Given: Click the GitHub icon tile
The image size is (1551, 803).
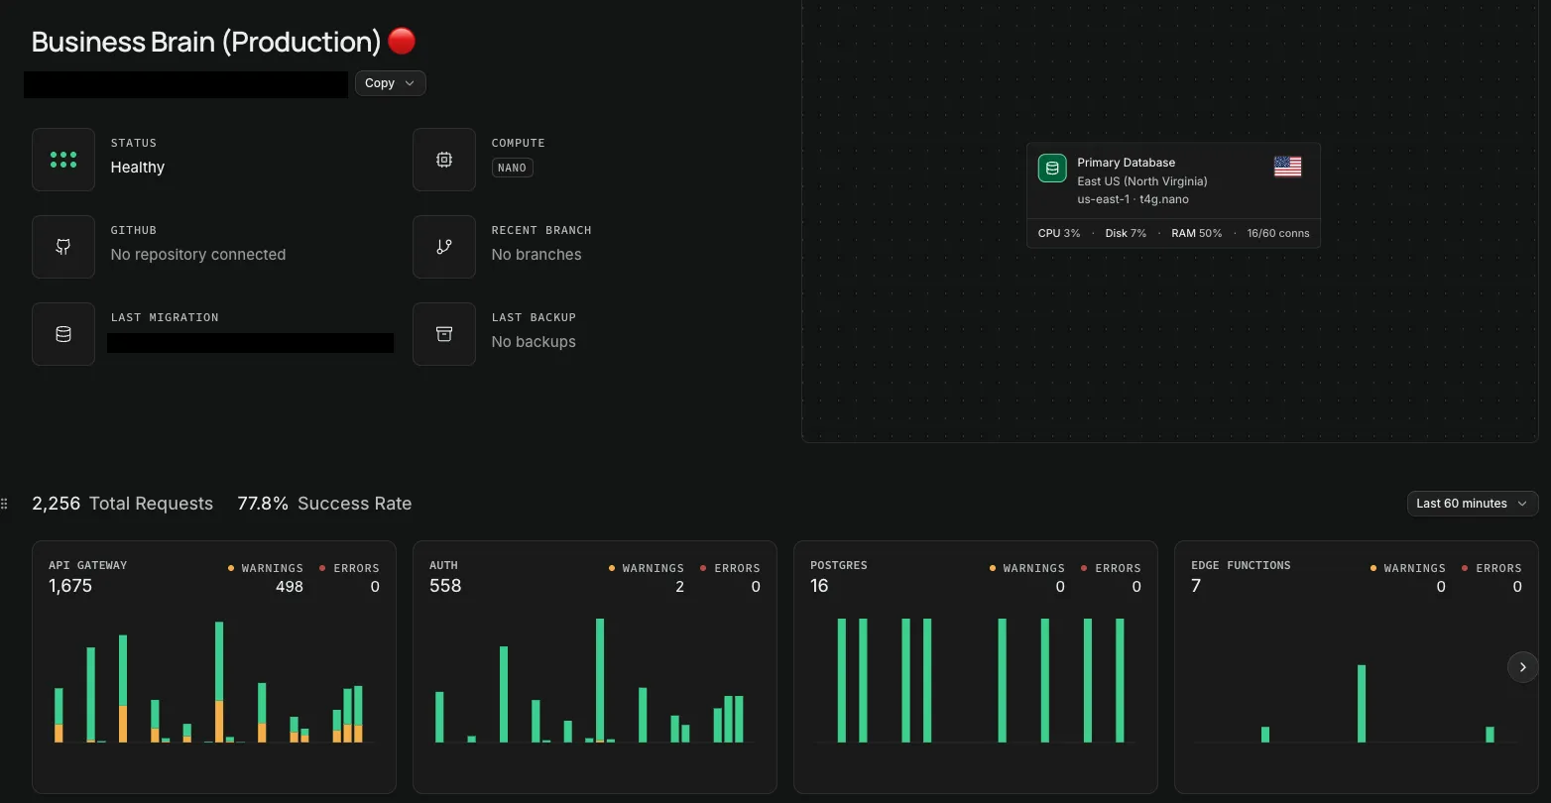Looking at the screenshot, I should pos(63,247).
